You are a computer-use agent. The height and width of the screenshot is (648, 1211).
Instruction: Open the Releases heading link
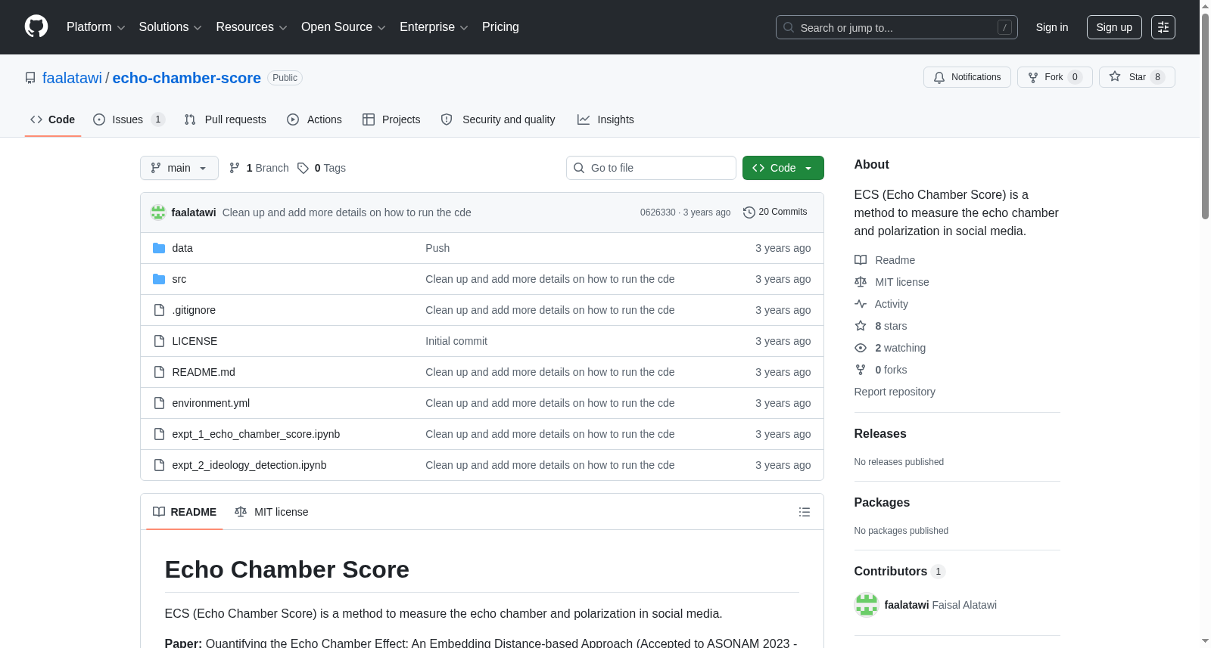point(880,433)
